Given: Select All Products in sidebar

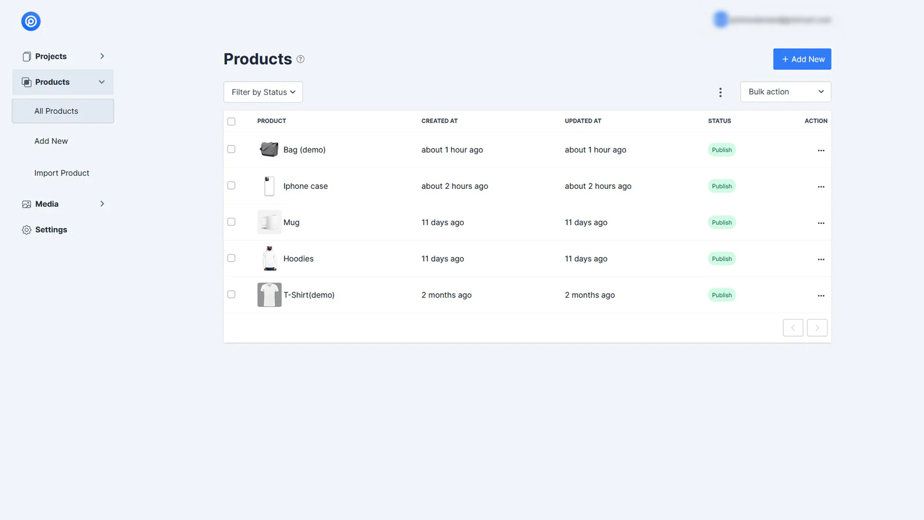Looking at the screenshot, I should pos(63,111).
